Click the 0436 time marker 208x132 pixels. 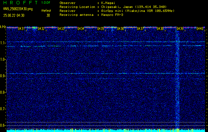pos(120,29)
